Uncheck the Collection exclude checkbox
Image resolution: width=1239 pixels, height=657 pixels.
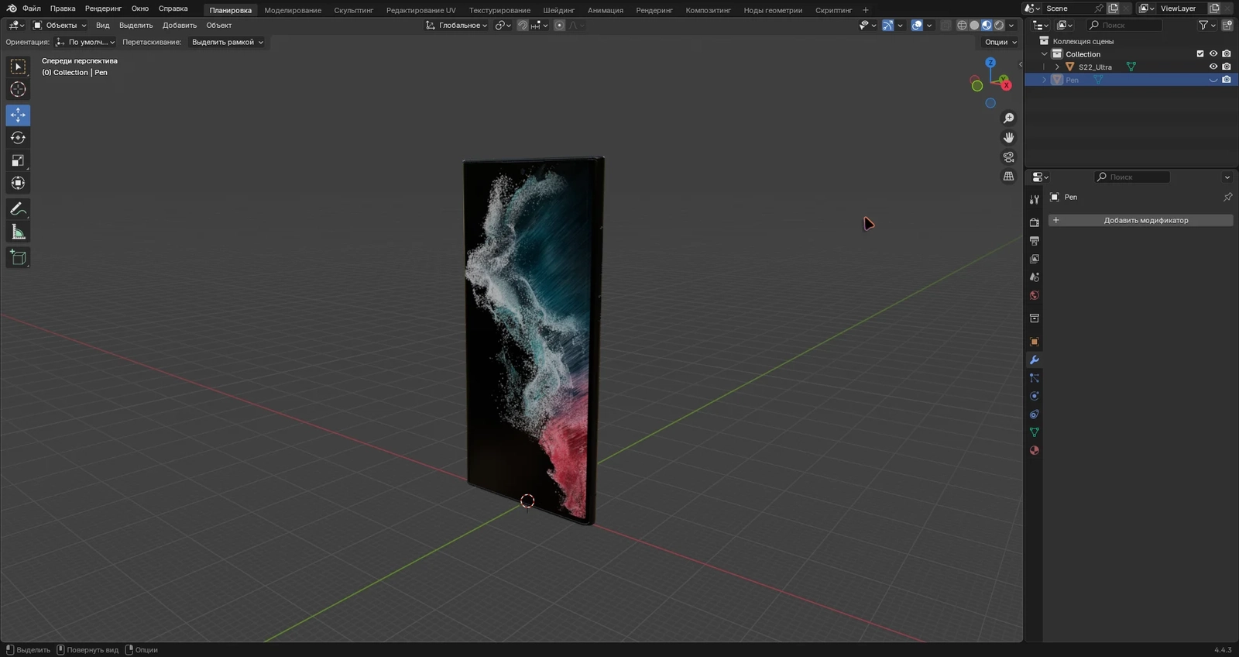[1200, 54]
